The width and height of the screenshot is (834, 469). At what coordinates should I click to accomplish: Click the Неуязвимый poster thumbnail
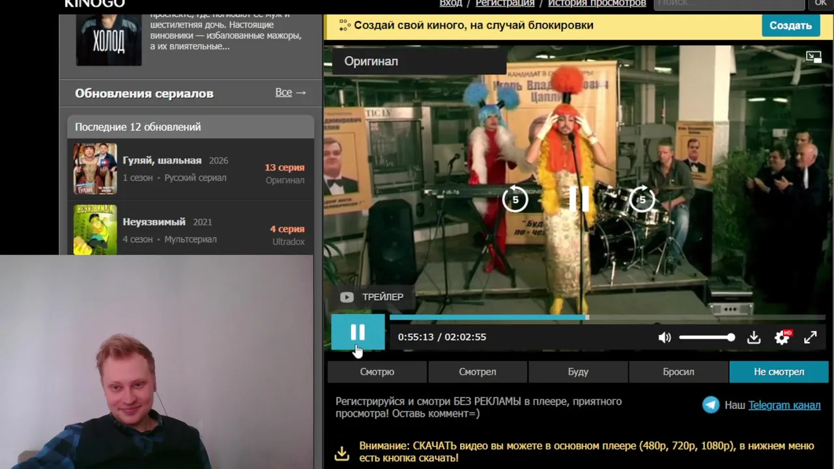coord(95,229)
